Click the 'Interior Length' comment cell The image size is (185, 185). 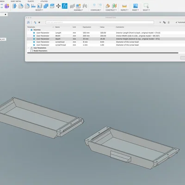point(138,33)
